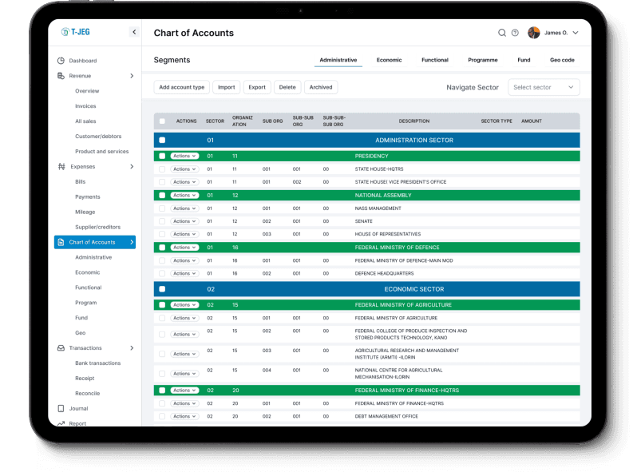Click the Expenses Naira icon in sidebar
The width and height of the screenshot is (633, 472).
click(61, 167)
